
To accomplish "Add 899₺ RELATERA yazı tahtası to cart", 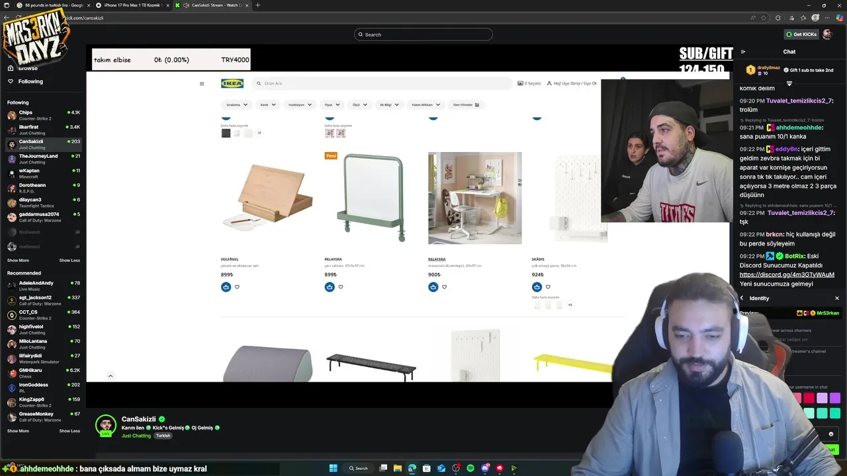I will click(x=330, y=287).
